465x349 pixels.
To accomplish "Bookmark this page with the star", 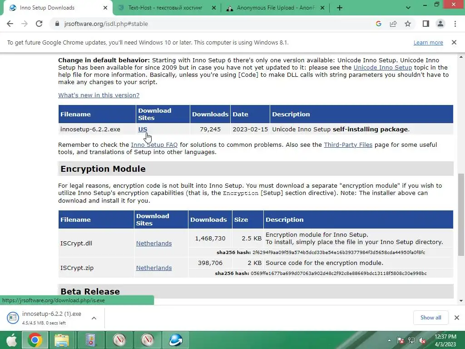I will [408, 24].
